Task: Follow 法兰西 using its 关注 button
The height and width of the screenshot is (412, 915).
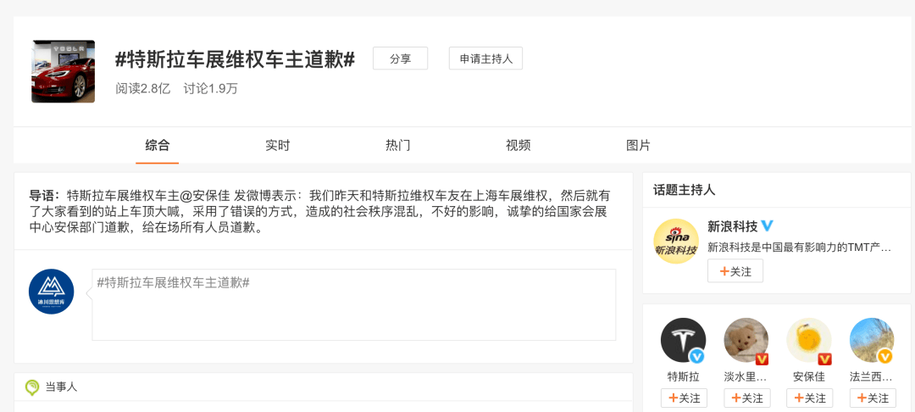Action: coord(873,398)
